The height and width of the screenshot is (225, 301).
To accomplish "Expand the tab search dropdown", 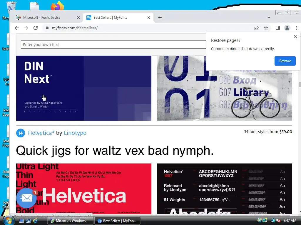I will pyautogui.click(x=269, y=18).
